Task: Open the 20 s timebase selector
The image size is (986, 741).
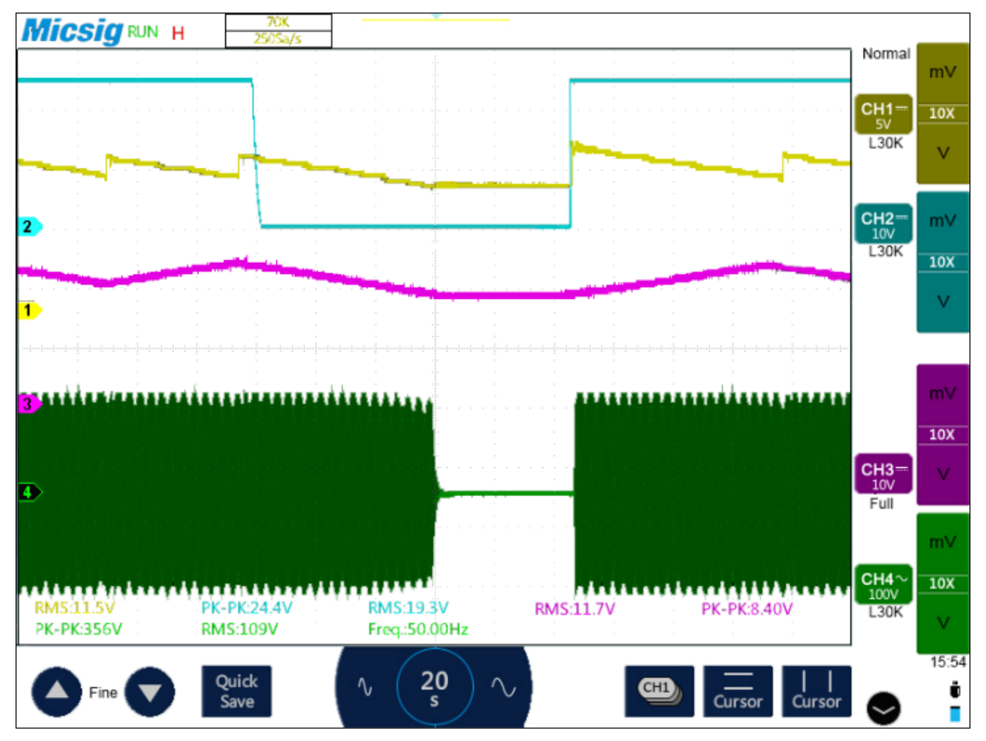Action: click(434, 687)
